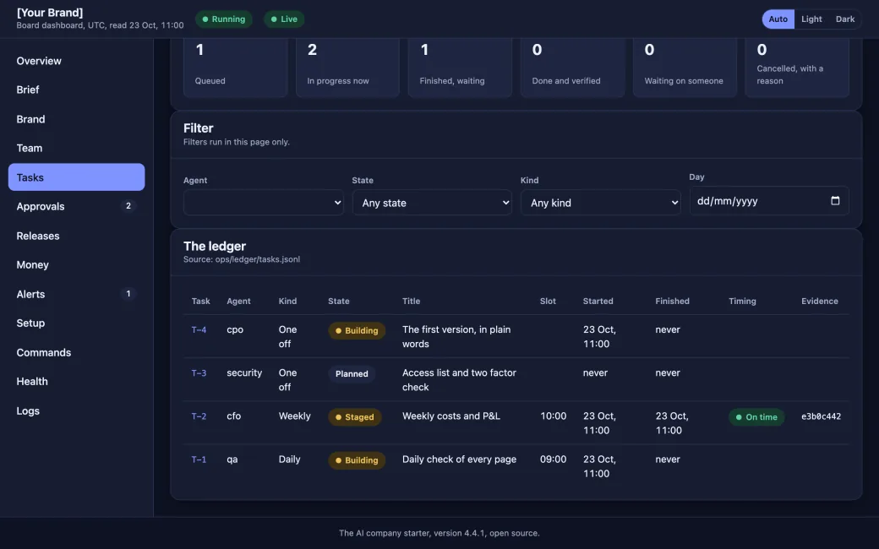Click the Running status pill
The image size is (879, 549).
pyautogui.click(x=224, y=19)
